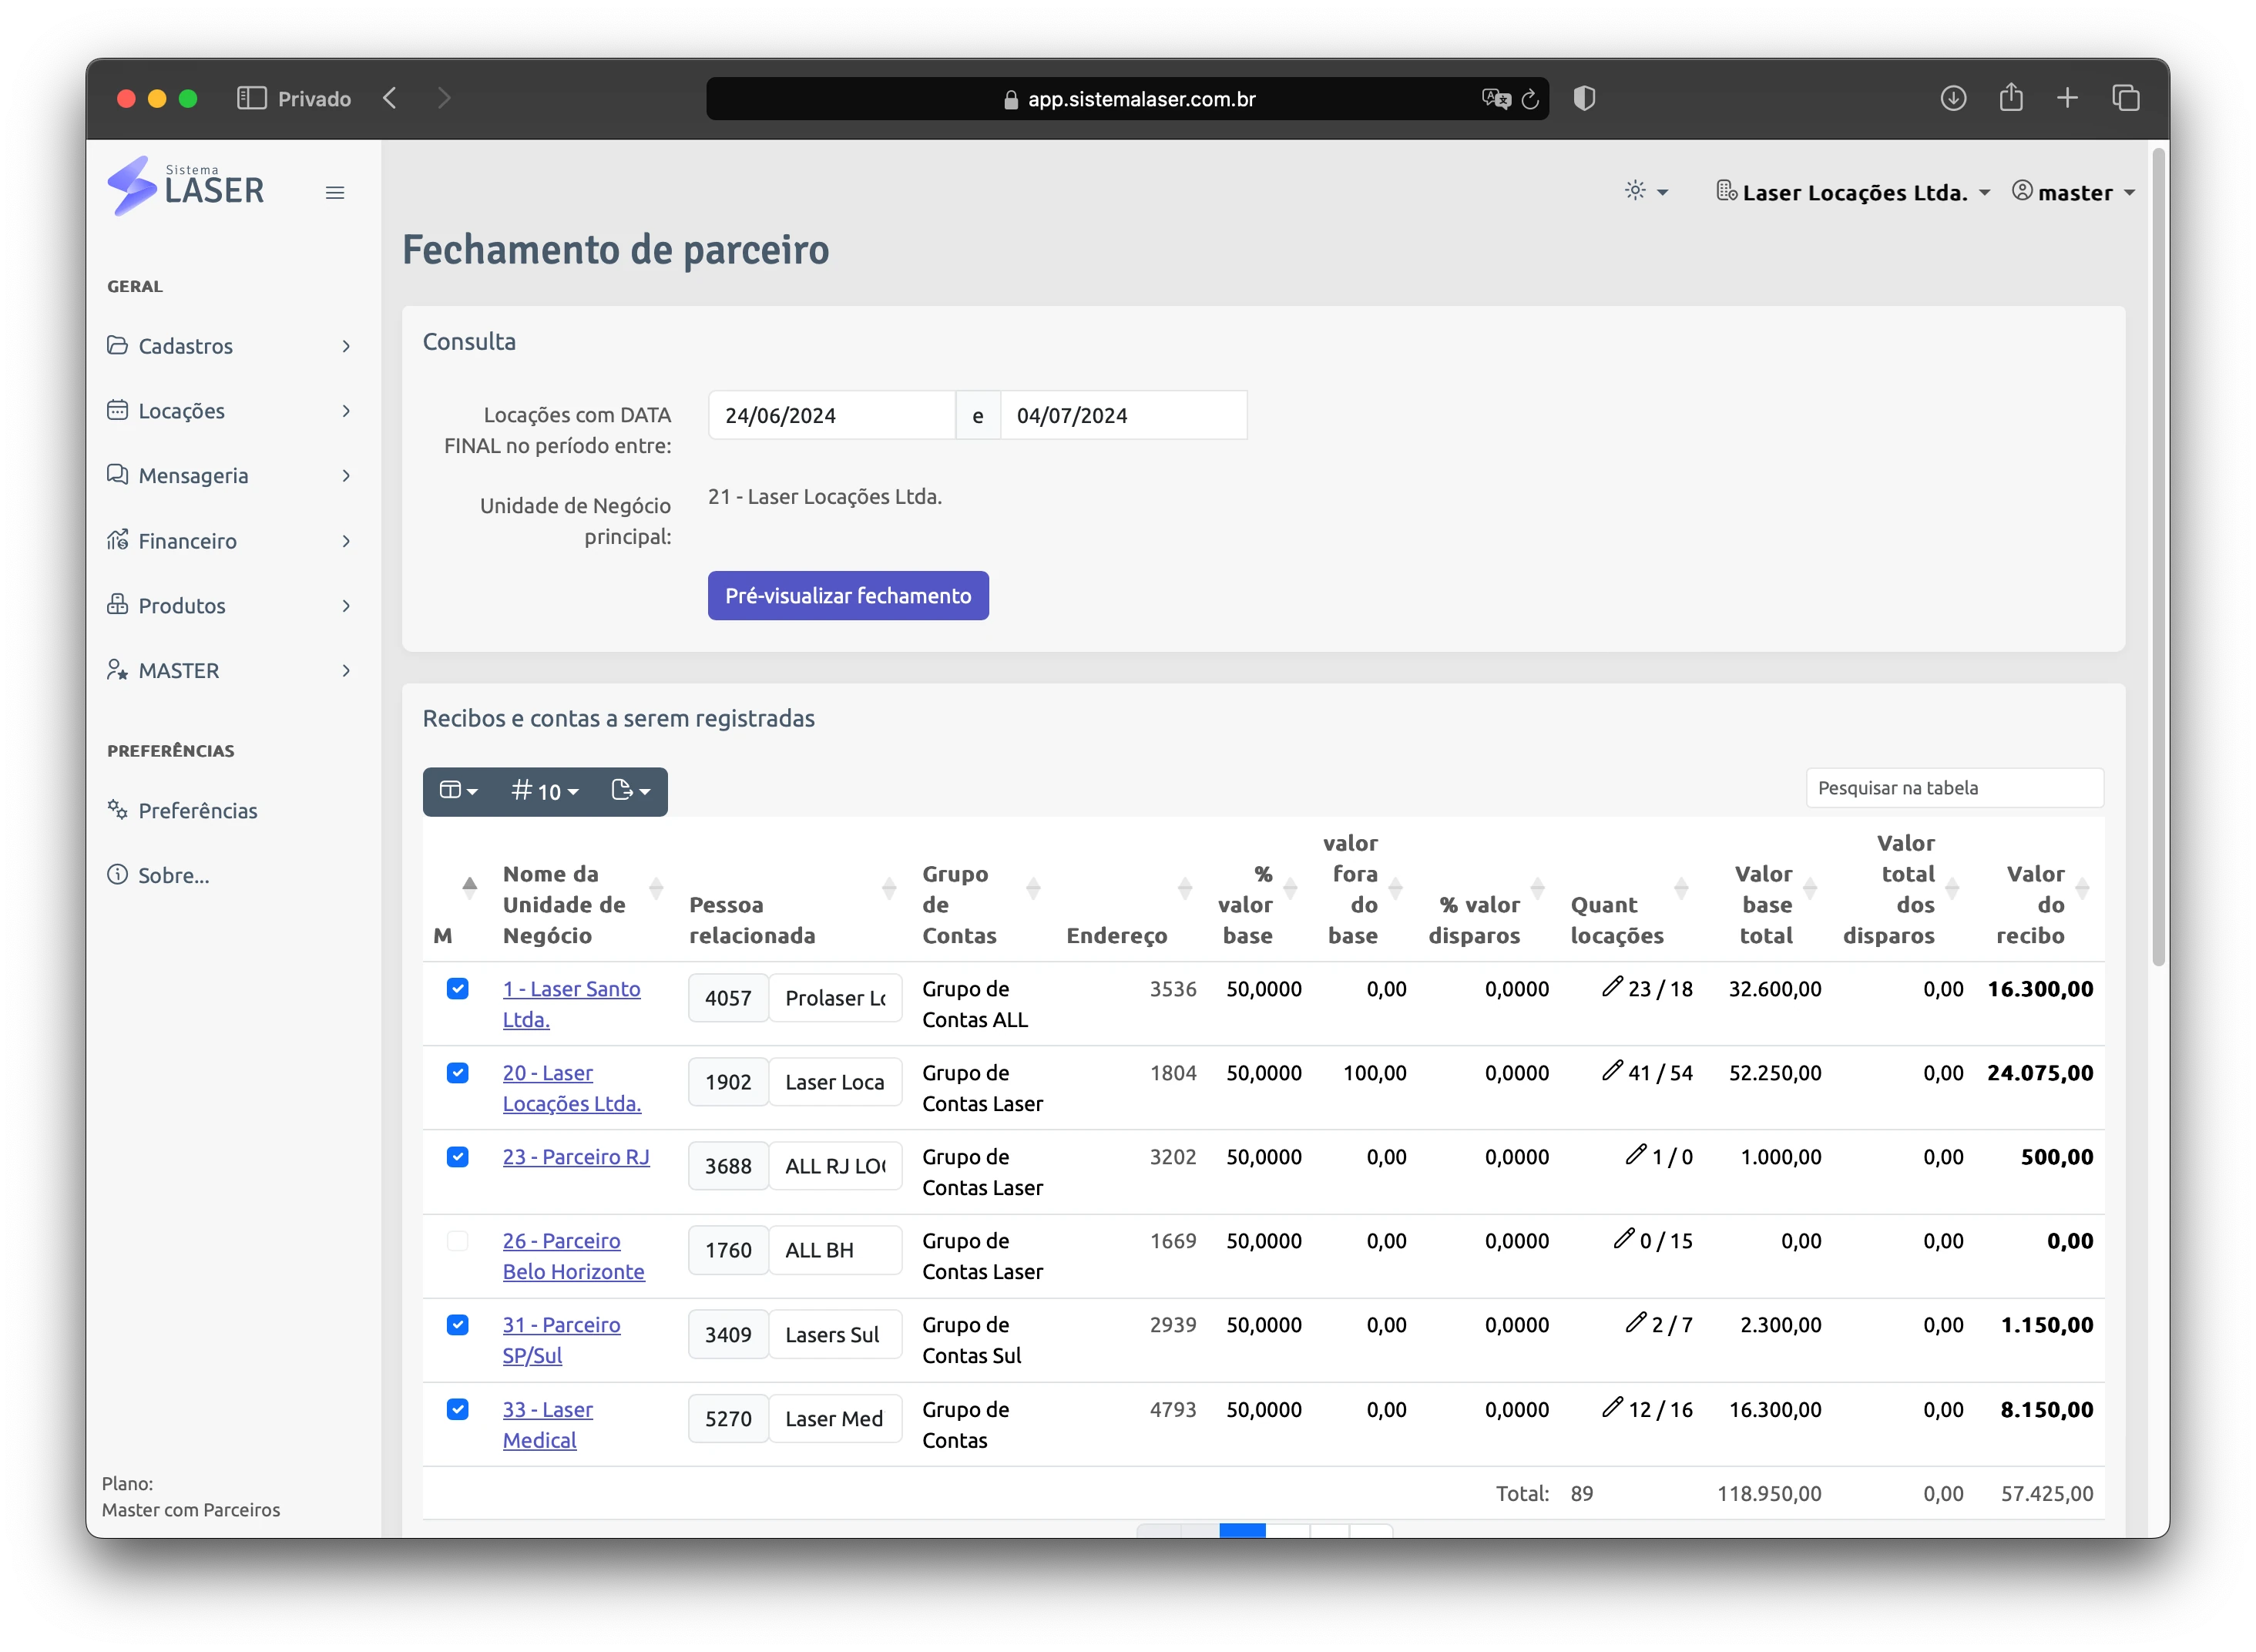Focus the Pesquisar na tabela search box
This screenshot has width=2256, height=1652.
pos(1954,788)
